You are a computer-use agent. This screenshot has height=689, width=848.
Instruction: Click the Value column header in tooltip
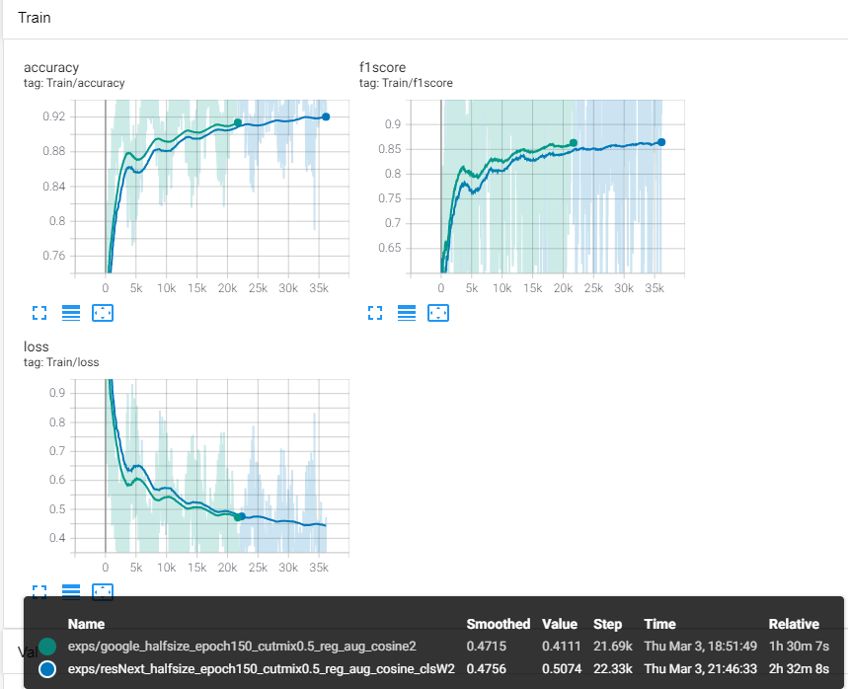pyautogui.click(x=560, y=624)
